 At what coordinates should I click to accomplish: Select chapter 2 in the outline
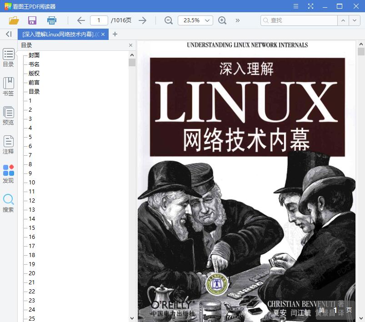(x=30, y=109)
